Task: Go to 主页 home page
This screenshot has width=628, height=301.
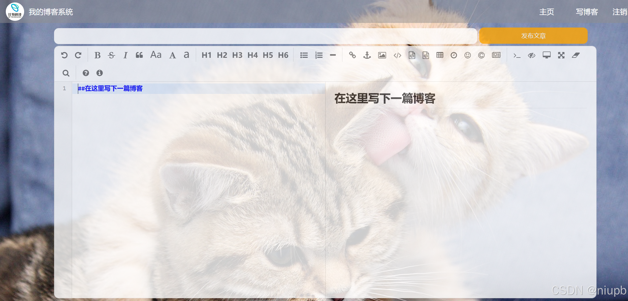Action: (547, 12)
